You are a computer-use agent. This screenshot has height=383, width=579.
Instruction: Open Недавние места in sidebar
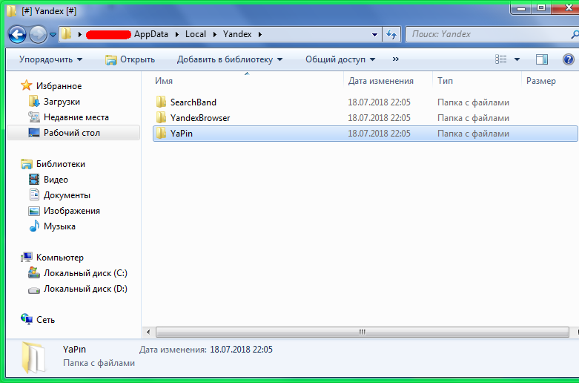click(76, 117)
